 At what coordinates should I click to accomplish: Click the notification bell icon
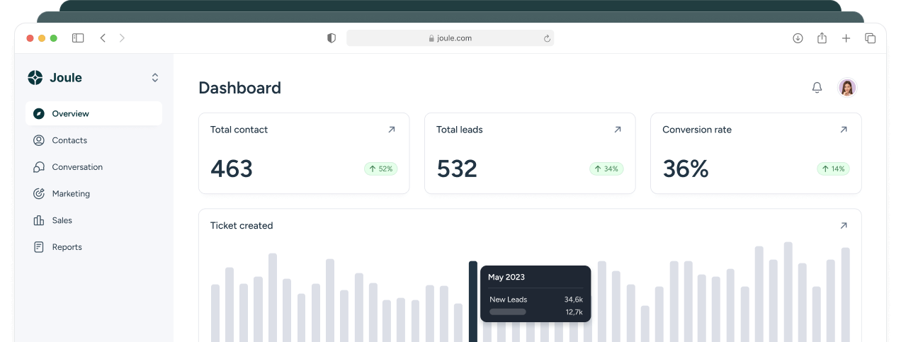[817, 87]
